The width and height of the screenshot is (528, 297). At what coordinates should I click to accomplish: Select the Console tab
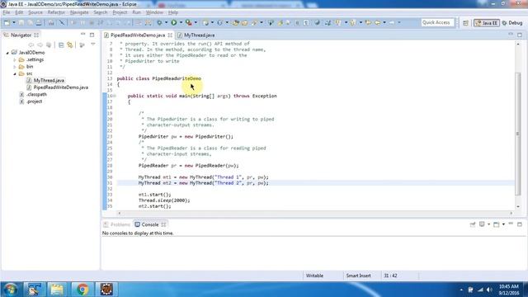(x=150, y=224)
